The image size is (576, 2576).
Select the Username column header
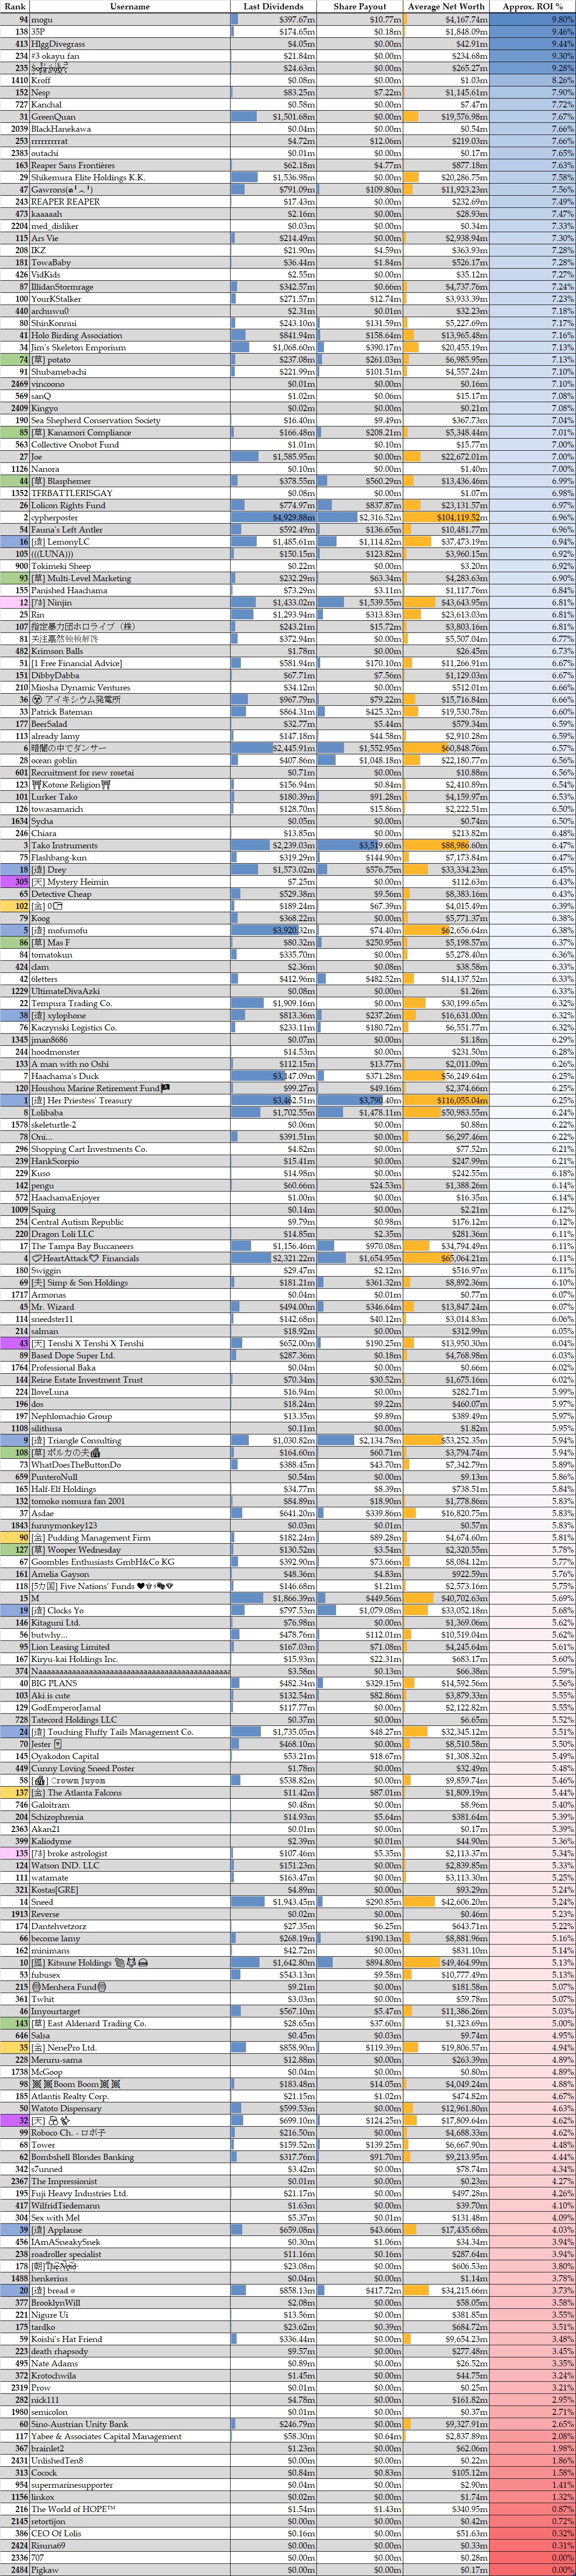(x=130, y=6)
